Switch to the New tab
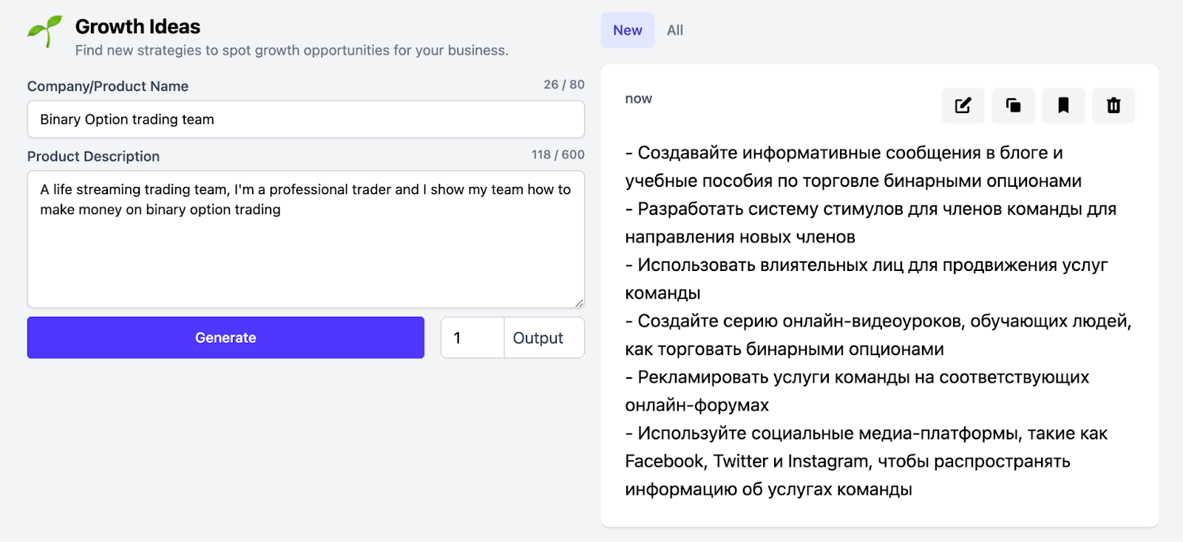This screenshot has width=1183, height=542. click(627, 30)
